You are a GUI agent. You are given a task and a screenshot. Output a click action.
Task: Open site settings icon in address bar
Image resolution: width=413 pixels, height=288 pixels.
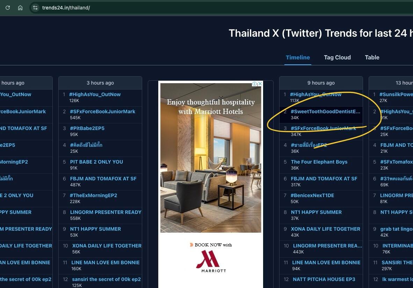point(35,8)
